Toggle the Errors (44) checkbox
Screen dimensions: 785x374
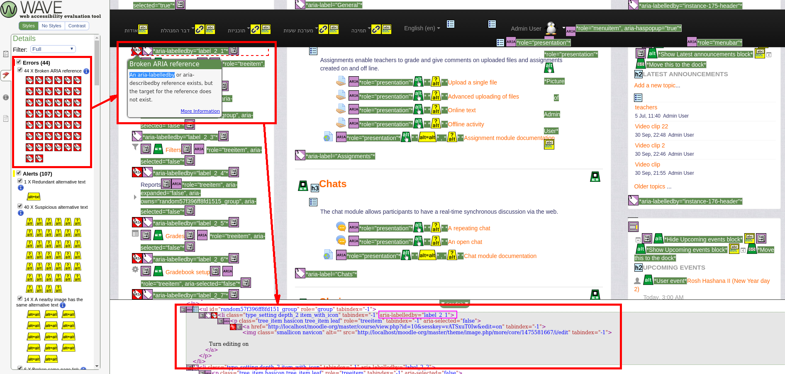pos(19,62)
